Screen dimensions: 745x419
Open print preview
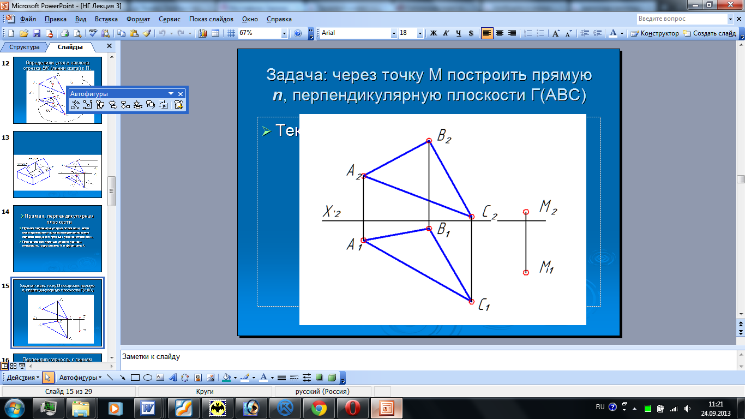[x=77, y=33]
